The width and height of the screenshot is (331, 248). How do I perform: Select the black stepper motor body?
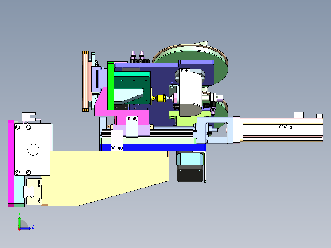[189, 173]
